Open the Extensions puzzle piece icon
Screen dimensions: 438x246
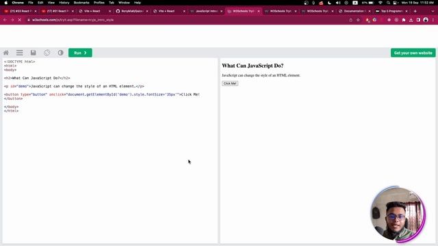(404, 20)
